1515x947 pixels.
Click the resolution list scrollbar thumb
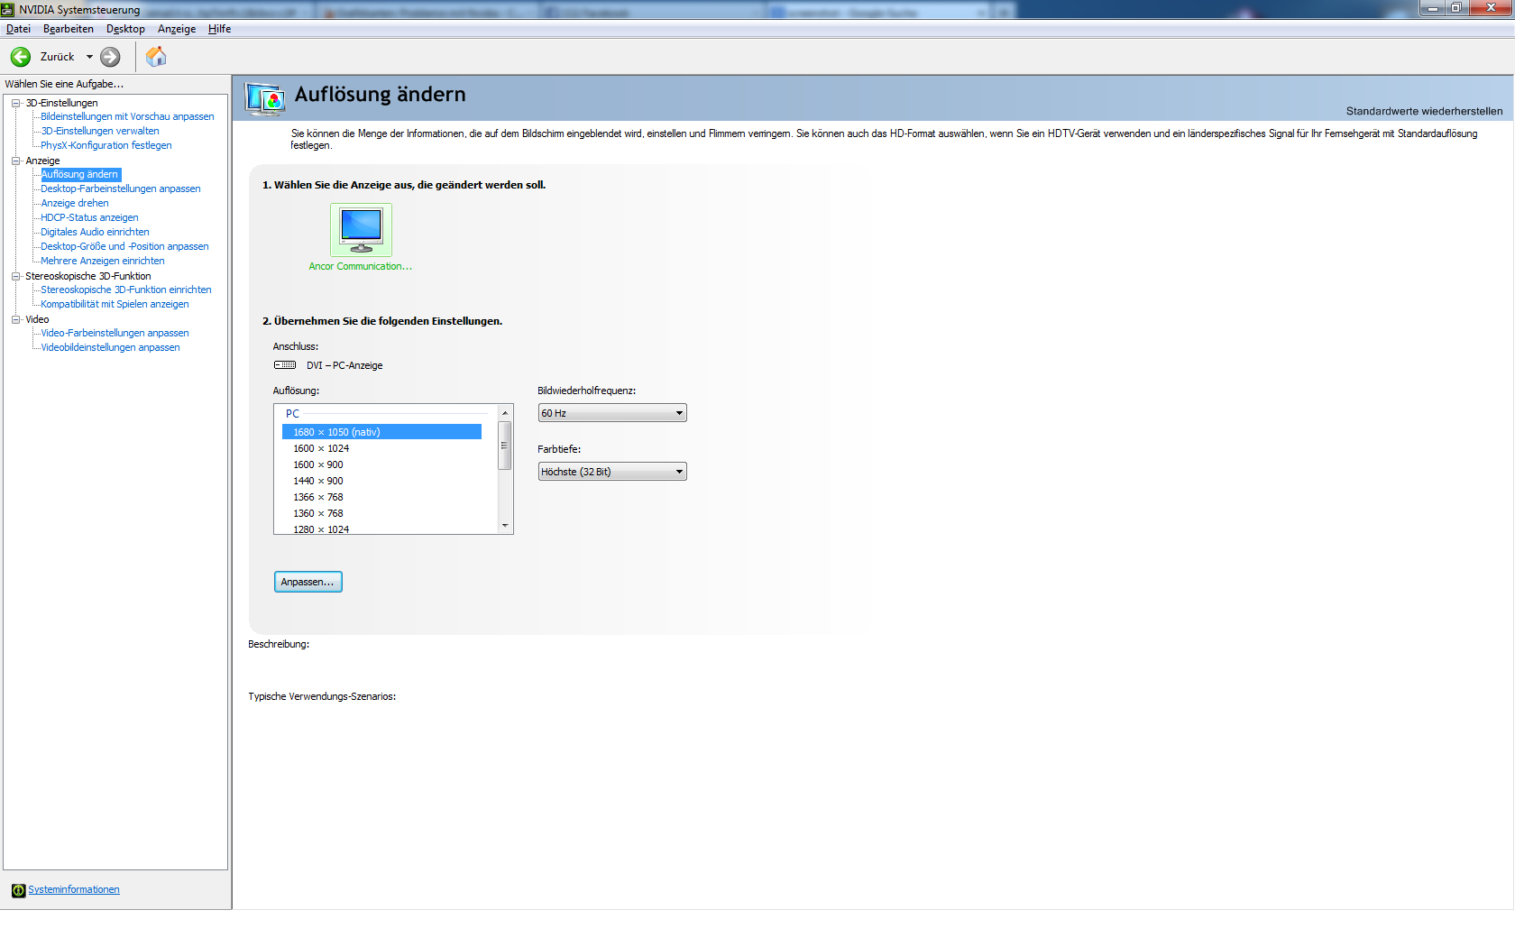click(505, 446)
